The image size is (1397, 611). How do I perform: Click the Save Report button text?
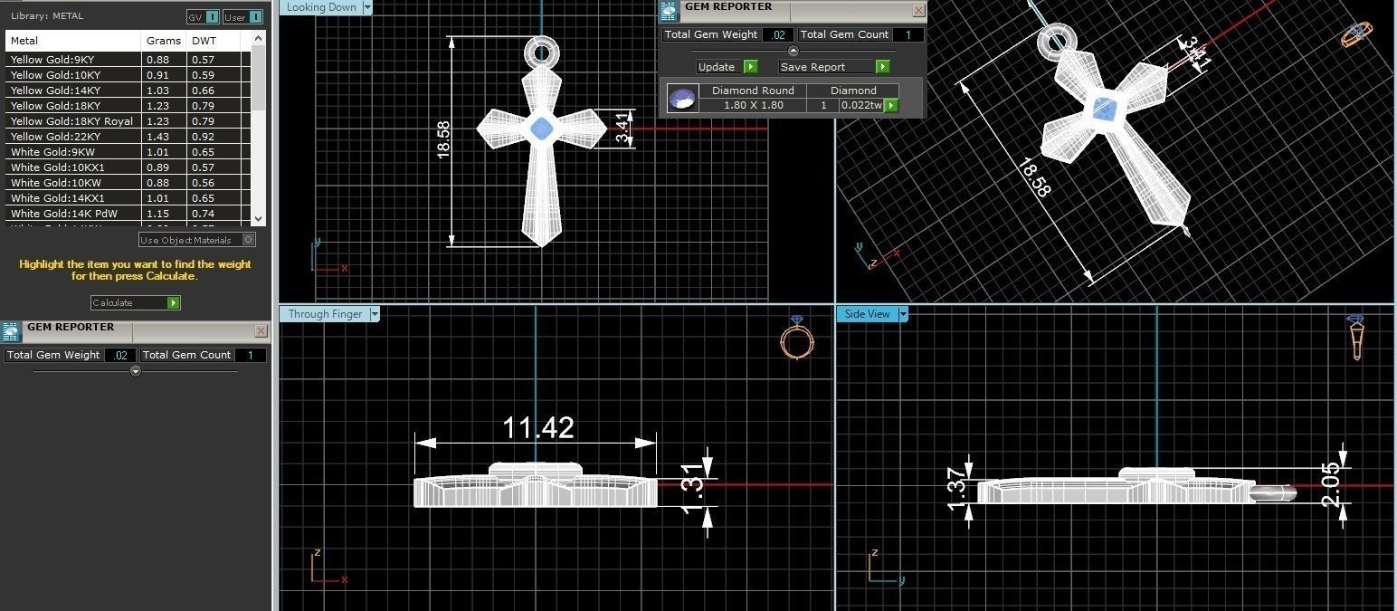coord(813,67)
